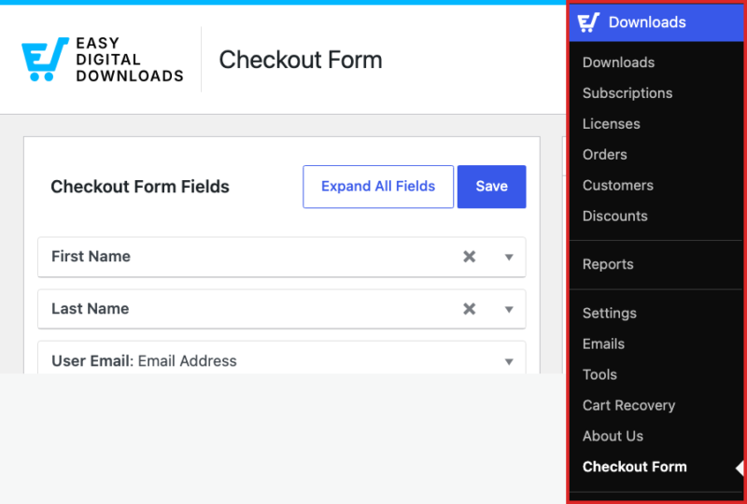Click the Checkout Form page title
The height and width of the screenshot is (504, 747).
coord(301,60)
